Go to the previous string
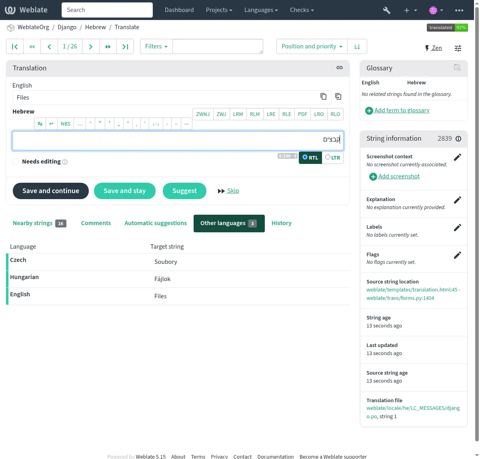Viewport: 480px width, 459px height. point(49,46)
